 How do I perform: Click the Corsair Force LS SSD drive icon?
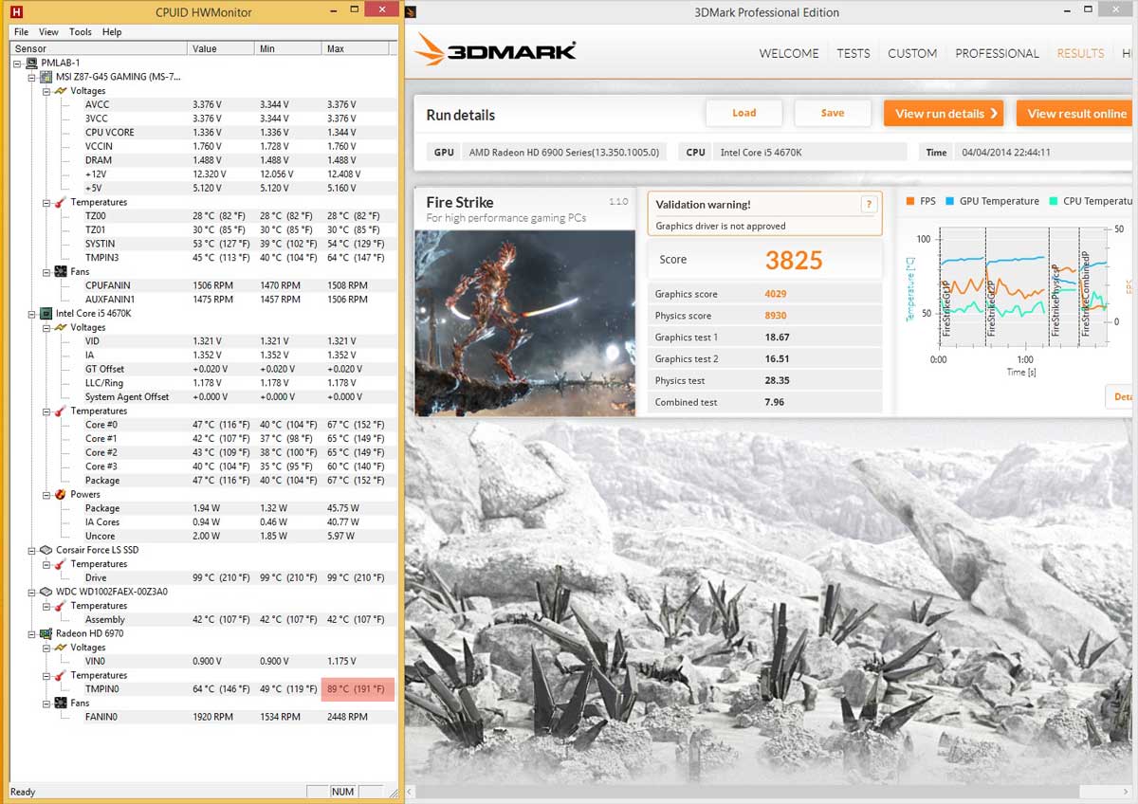46,550
